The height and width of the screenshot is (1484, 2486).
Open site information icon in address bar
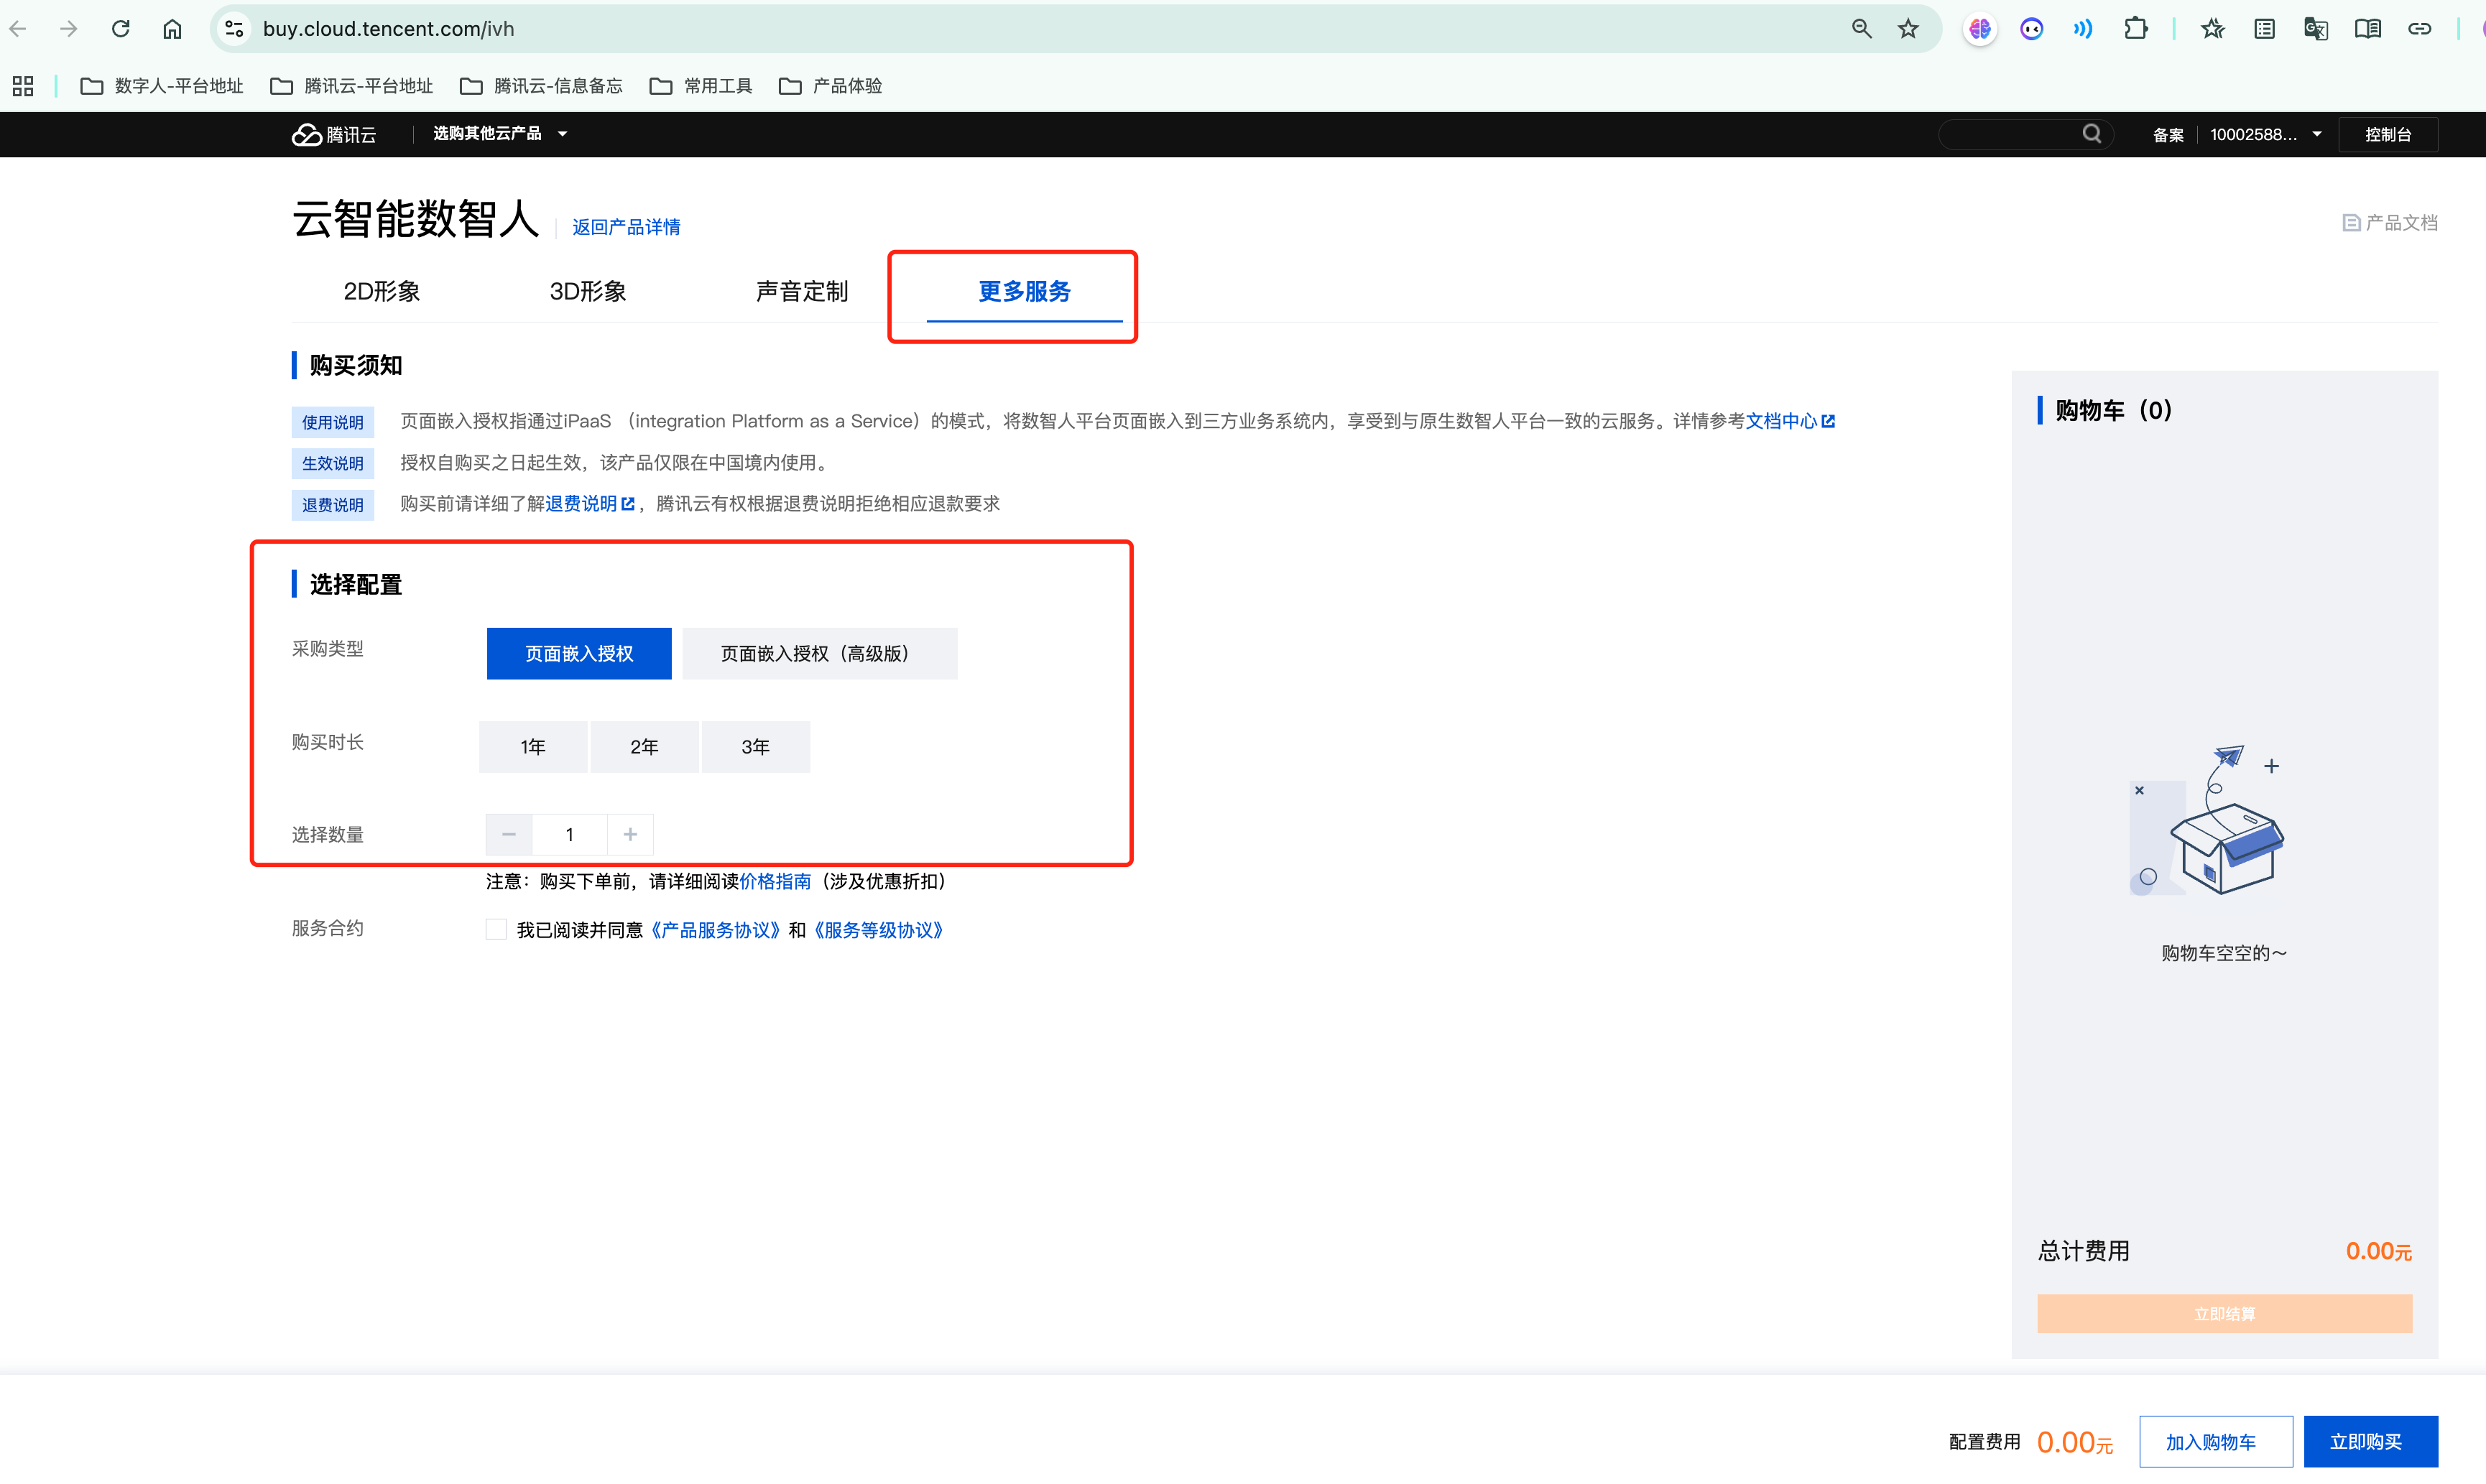[234, 29]
